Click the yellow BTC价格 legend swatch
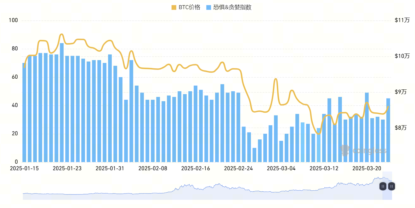Viewport: 415px width, 208px height. tap(174, 8)
